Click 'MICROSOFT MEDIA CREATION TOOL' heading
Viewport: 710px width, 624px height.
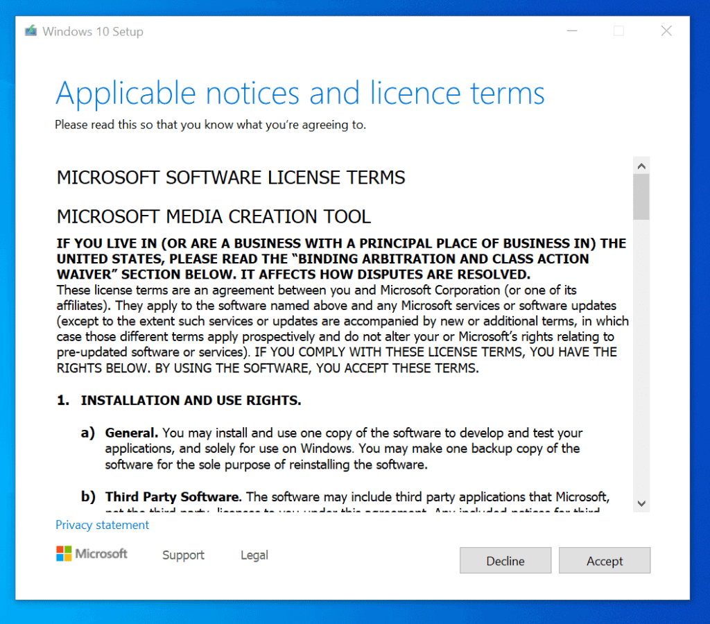[214, 216]
